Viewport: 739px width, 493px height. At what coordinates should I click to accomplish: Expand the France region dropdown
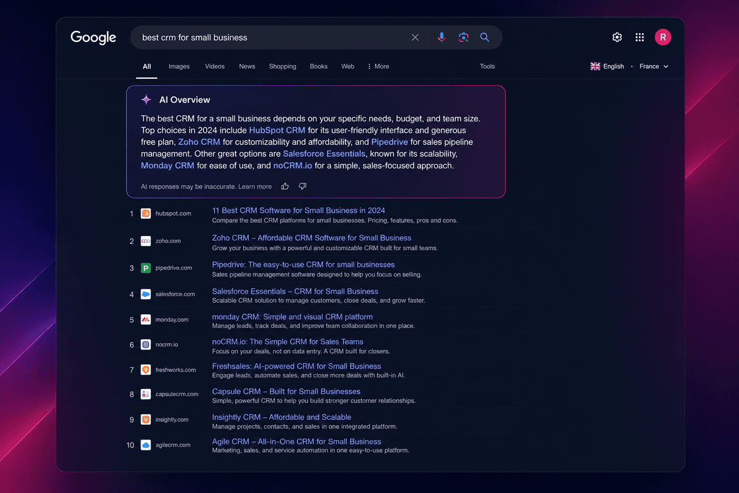pos(654,67)
